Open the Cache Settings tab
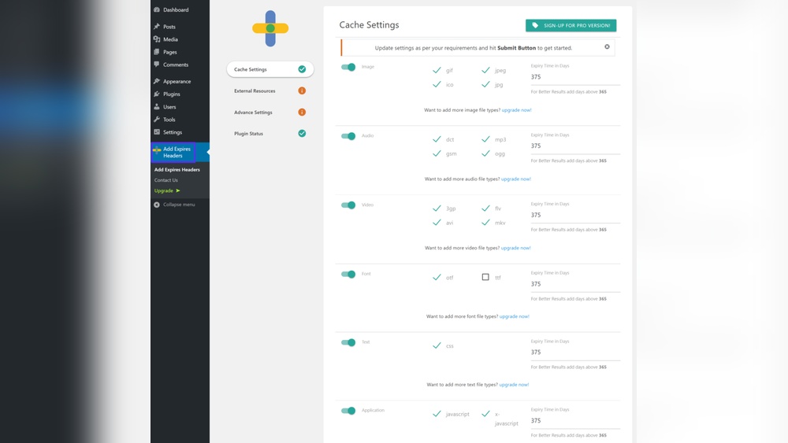Screen dimensions: 788x443 (x=270, y=69)
